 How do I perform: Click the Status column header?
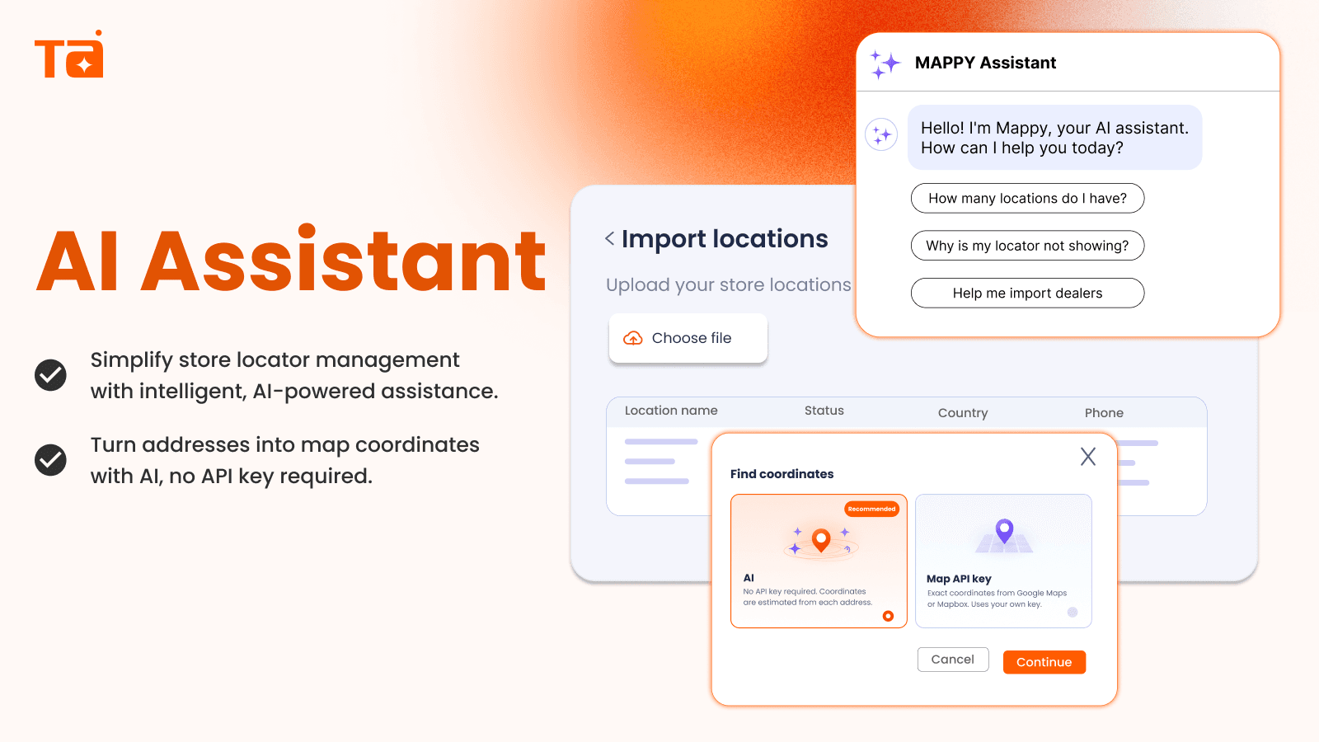[824, 411]
